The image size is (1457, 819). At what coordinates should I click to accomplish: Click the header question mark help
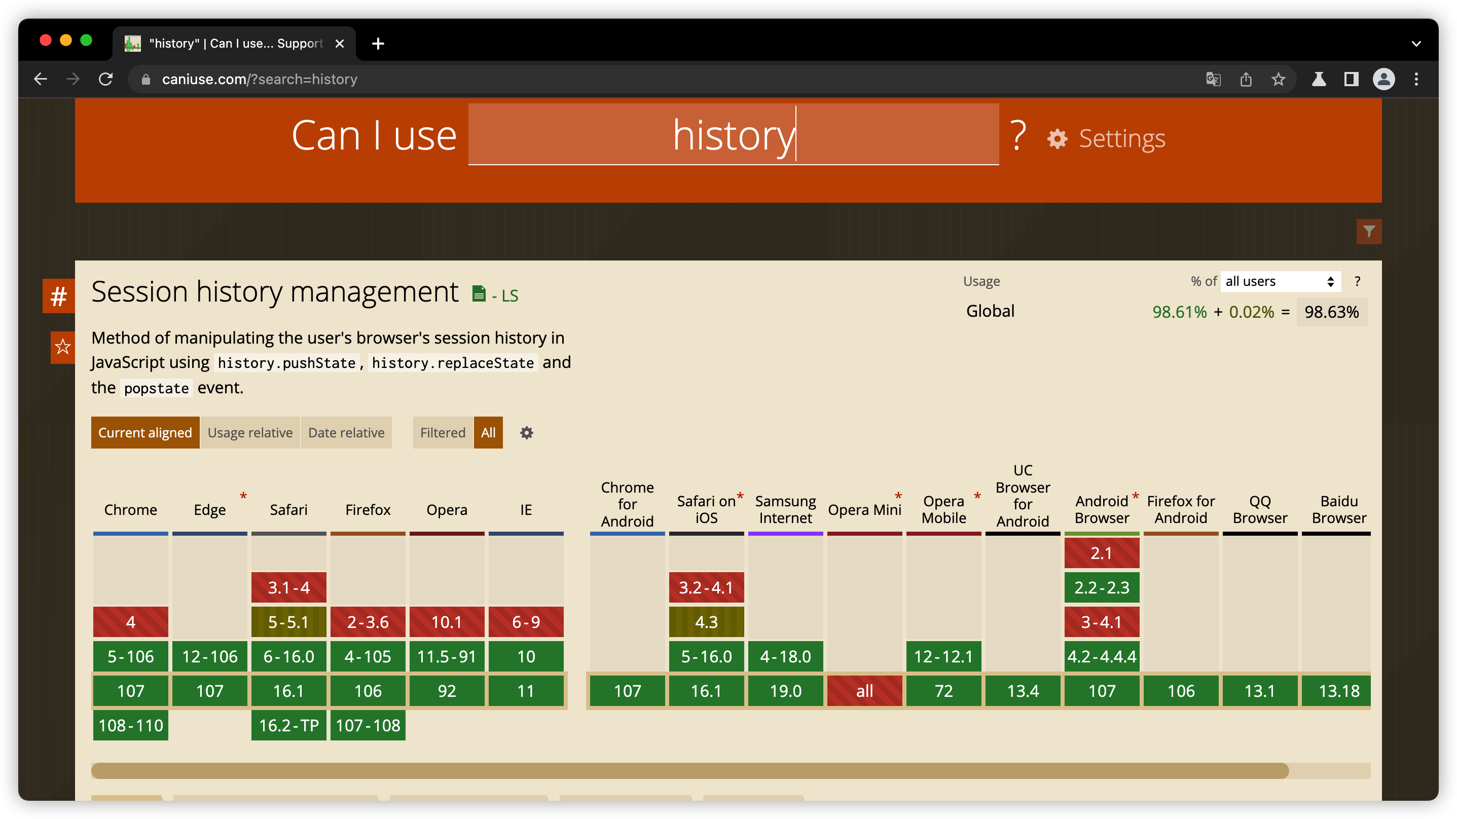[1017, 136]
